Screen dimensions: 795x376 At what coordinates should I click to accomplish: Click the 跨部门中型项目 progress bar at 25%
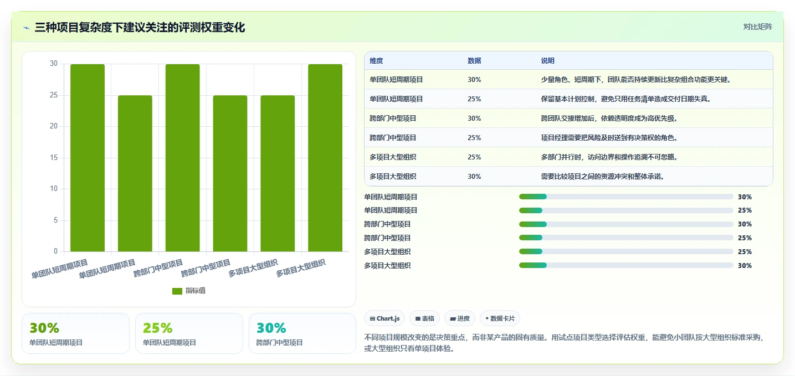[626, 238]
